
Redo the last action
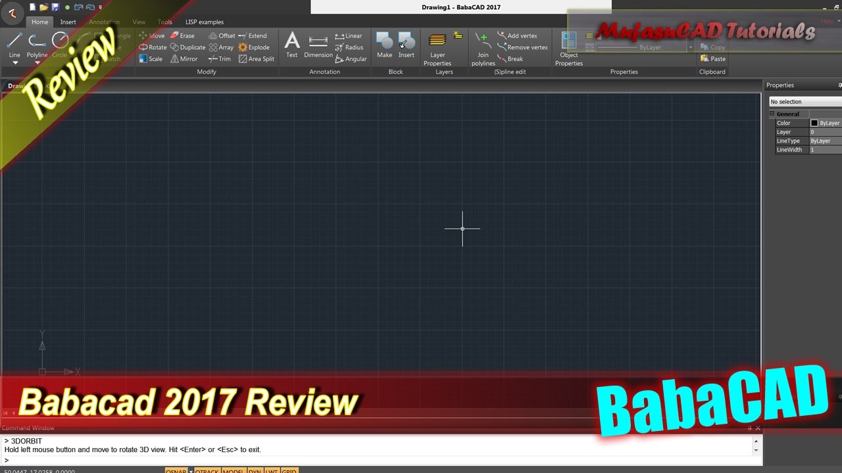tap(91, 7)
